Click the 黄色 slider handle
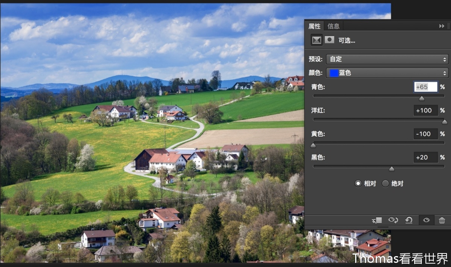This screenshot has height=267, width=451. click(313, 145)
